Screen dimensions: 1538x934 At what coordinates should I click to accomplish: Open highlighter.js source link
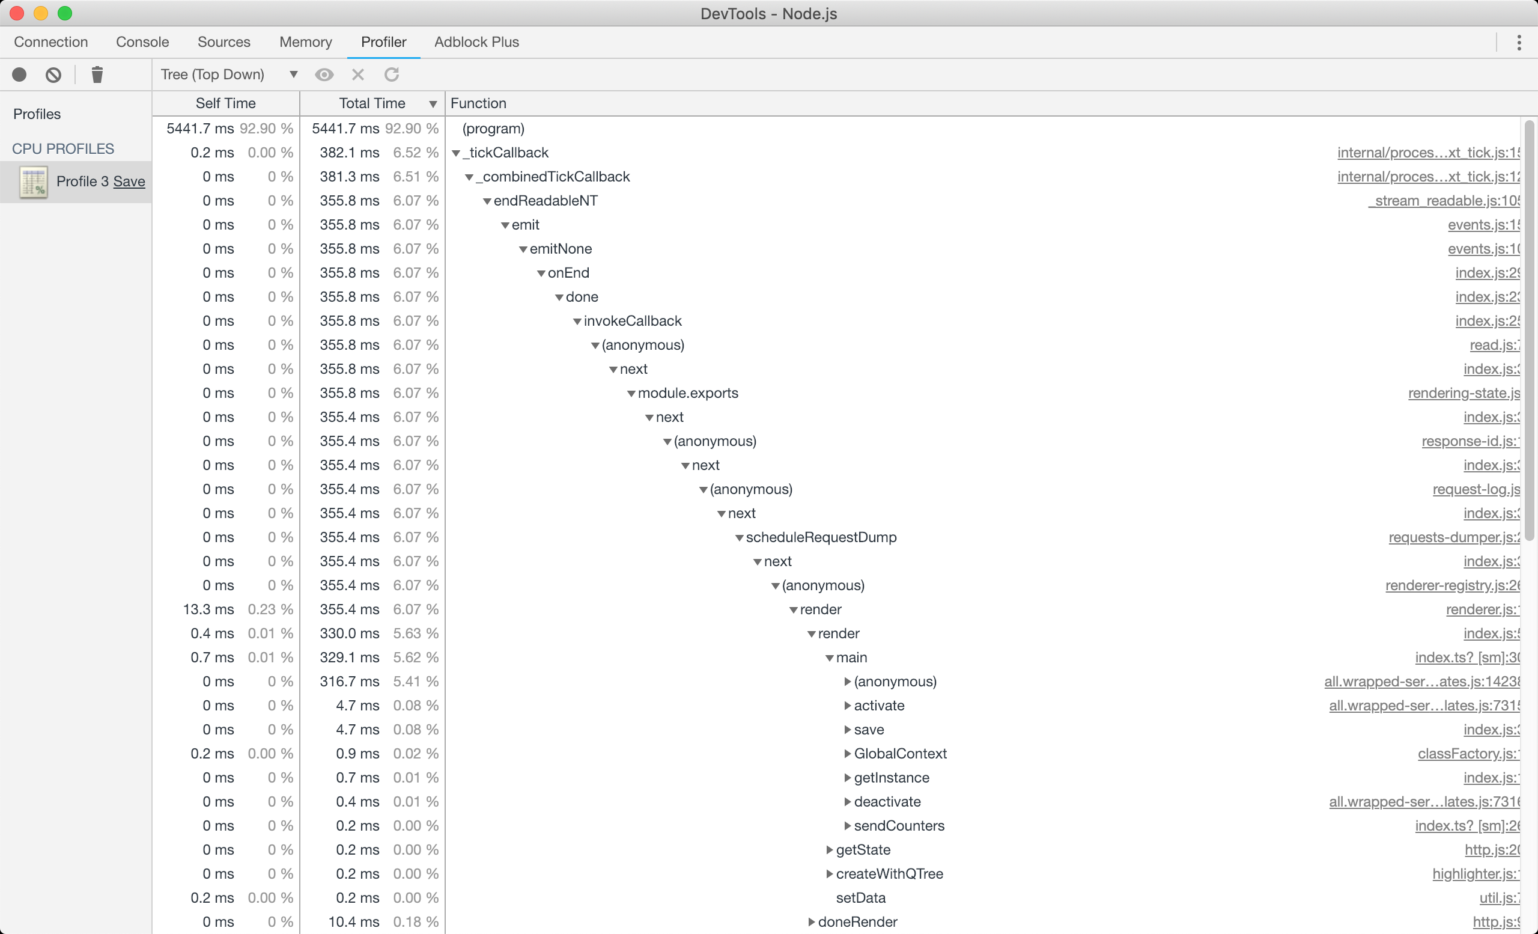pyautogui.click(x=1476, y=874)
